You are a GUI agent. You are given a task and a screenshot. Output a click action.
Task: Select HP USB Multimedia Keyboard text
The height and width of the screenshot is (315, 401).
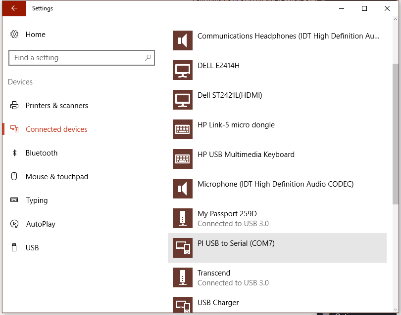[246, 155]
